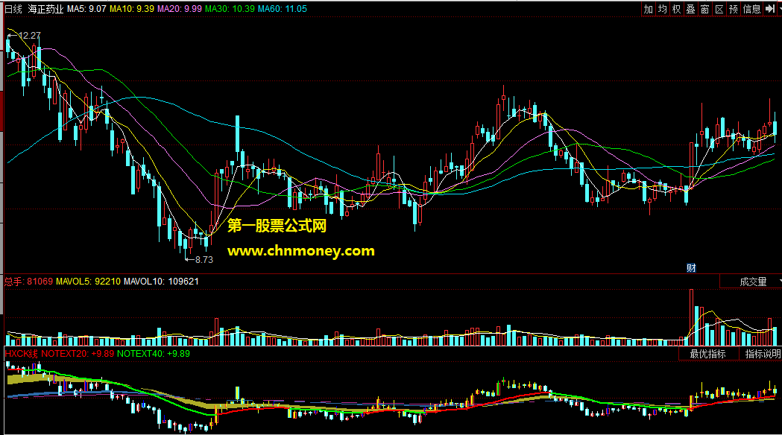Click the 日线 period label
The image size is (782, 435).
tap(13, 9)
